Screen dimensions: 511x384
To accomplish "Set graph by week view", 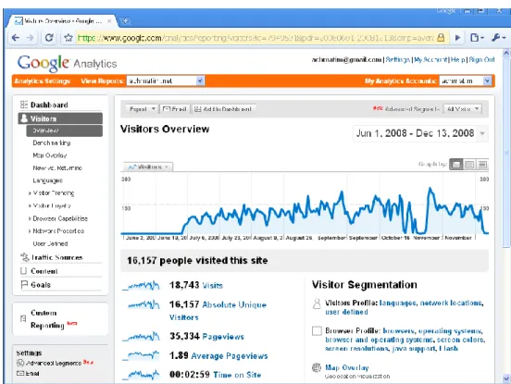I will click(x=469, y=165).
